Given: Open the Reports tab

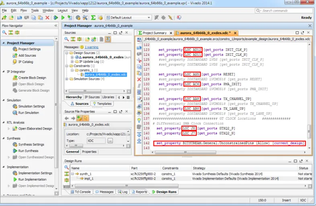Looking at the screenshot, I should click(x=140, y=192).
